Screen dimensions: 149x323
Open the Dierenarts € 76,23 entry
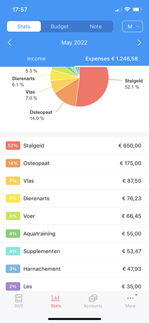74,199
